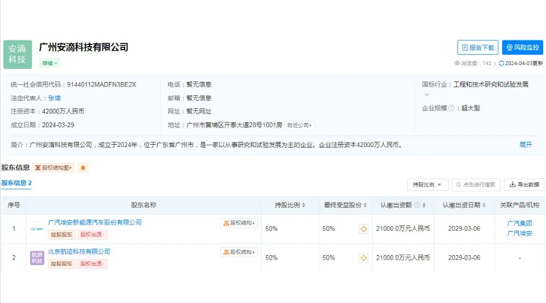The width and height of the screenshot is (546, 303).
Task: Click the 航迹科技 purple logo
Action: click(x=37, y=258)
